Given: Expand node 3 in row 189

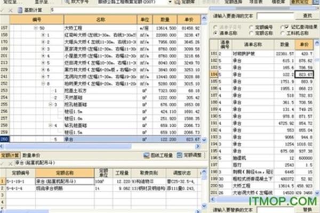Looking at the screenshot, I should (x=43, y=49).
